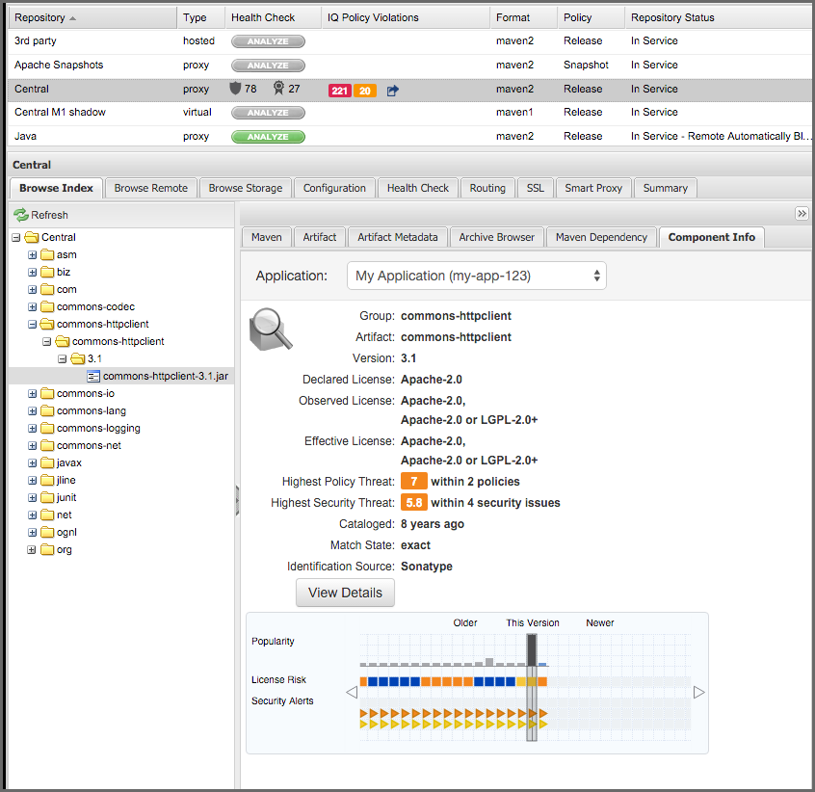Viewport: 815px width, 792px height.
Task: Select the commons-logging tree item
Action: click(98, 428)
